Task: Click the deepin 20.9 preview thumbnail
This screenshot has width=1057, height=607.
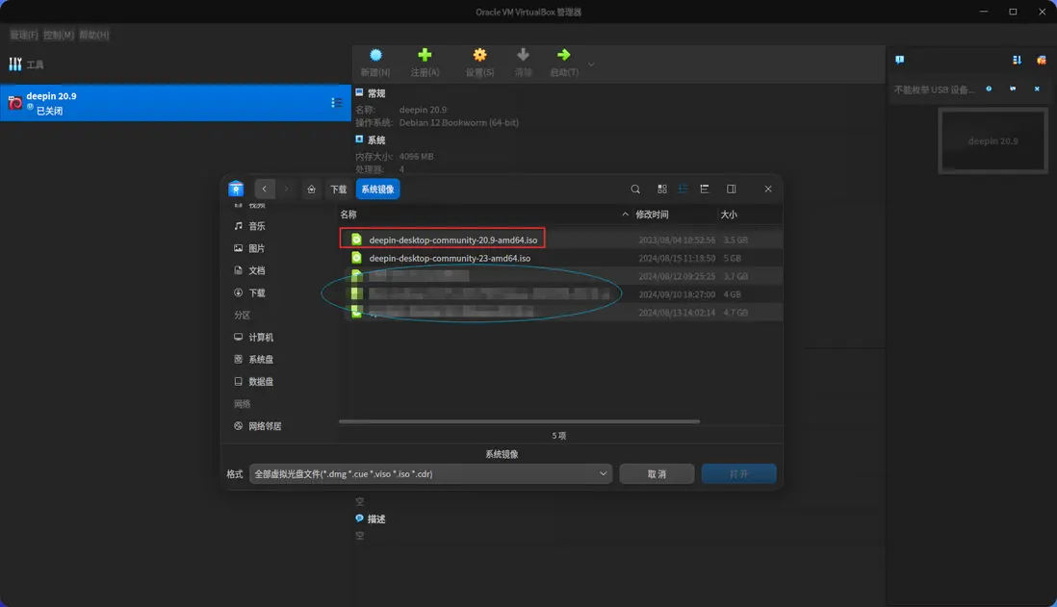Action: [x=993, y=140]
